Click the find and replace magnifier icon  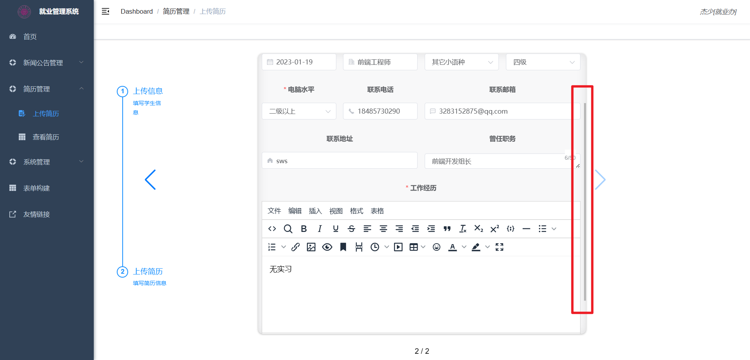tap(288, 229)
